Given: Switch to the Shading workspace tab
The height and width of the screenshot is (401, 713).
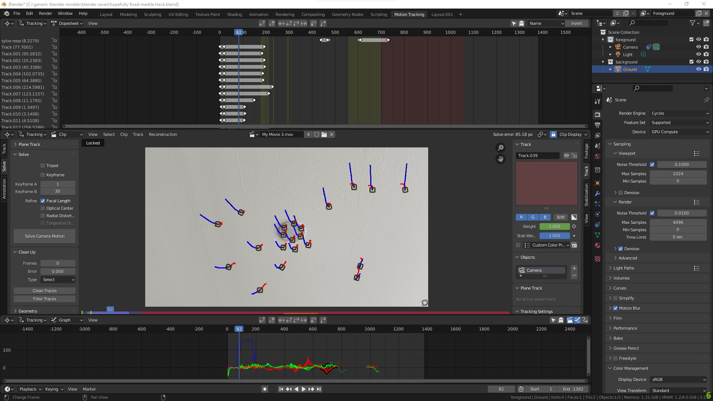Looking at the screenshot, I should pyautogui.click(x=234, y=14).
